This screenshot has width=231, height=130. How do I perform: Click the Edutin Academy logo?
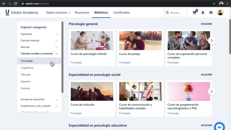pos(22,13)
